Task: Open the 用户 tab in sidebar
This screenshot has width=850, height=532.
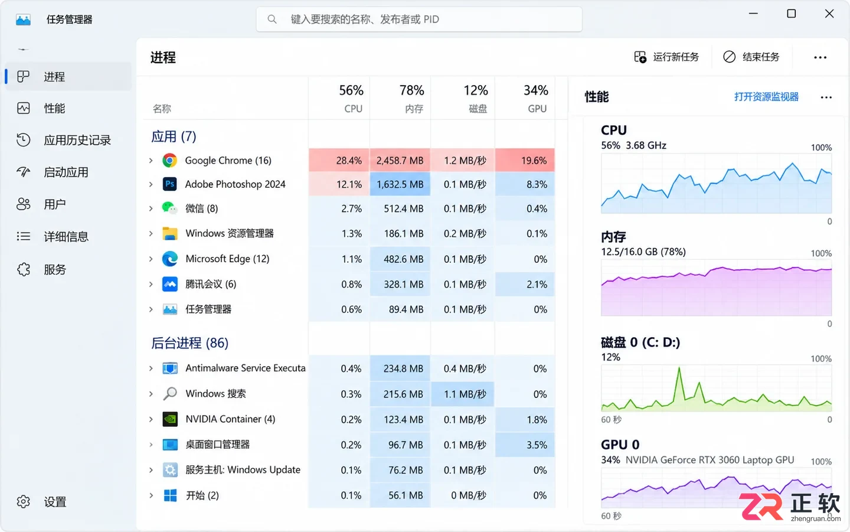Action: [x=68, y=204]
